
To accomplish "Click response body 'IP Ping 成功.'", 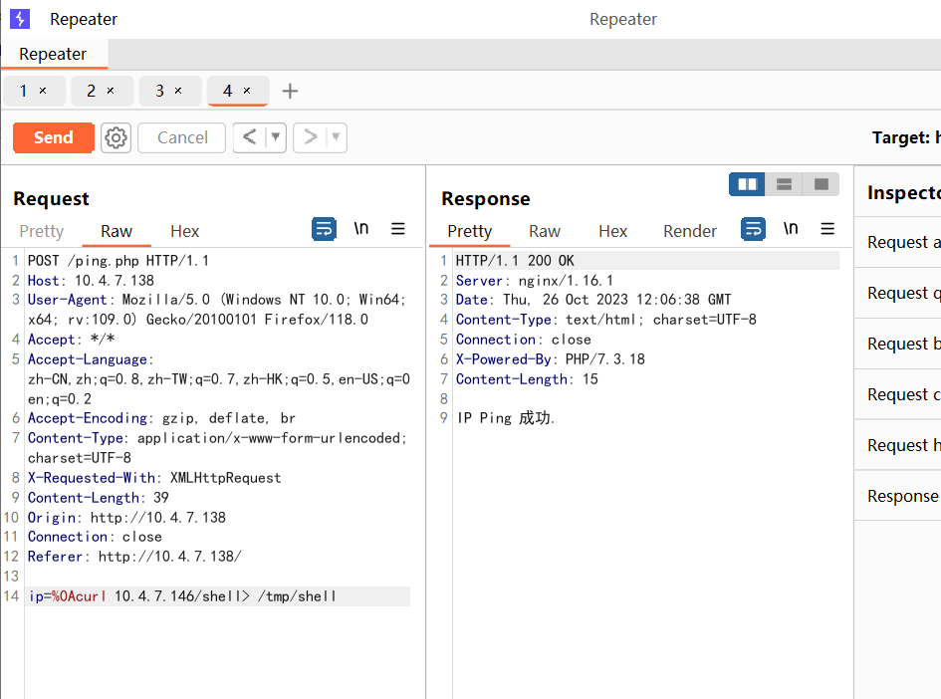I will (505, 417).
